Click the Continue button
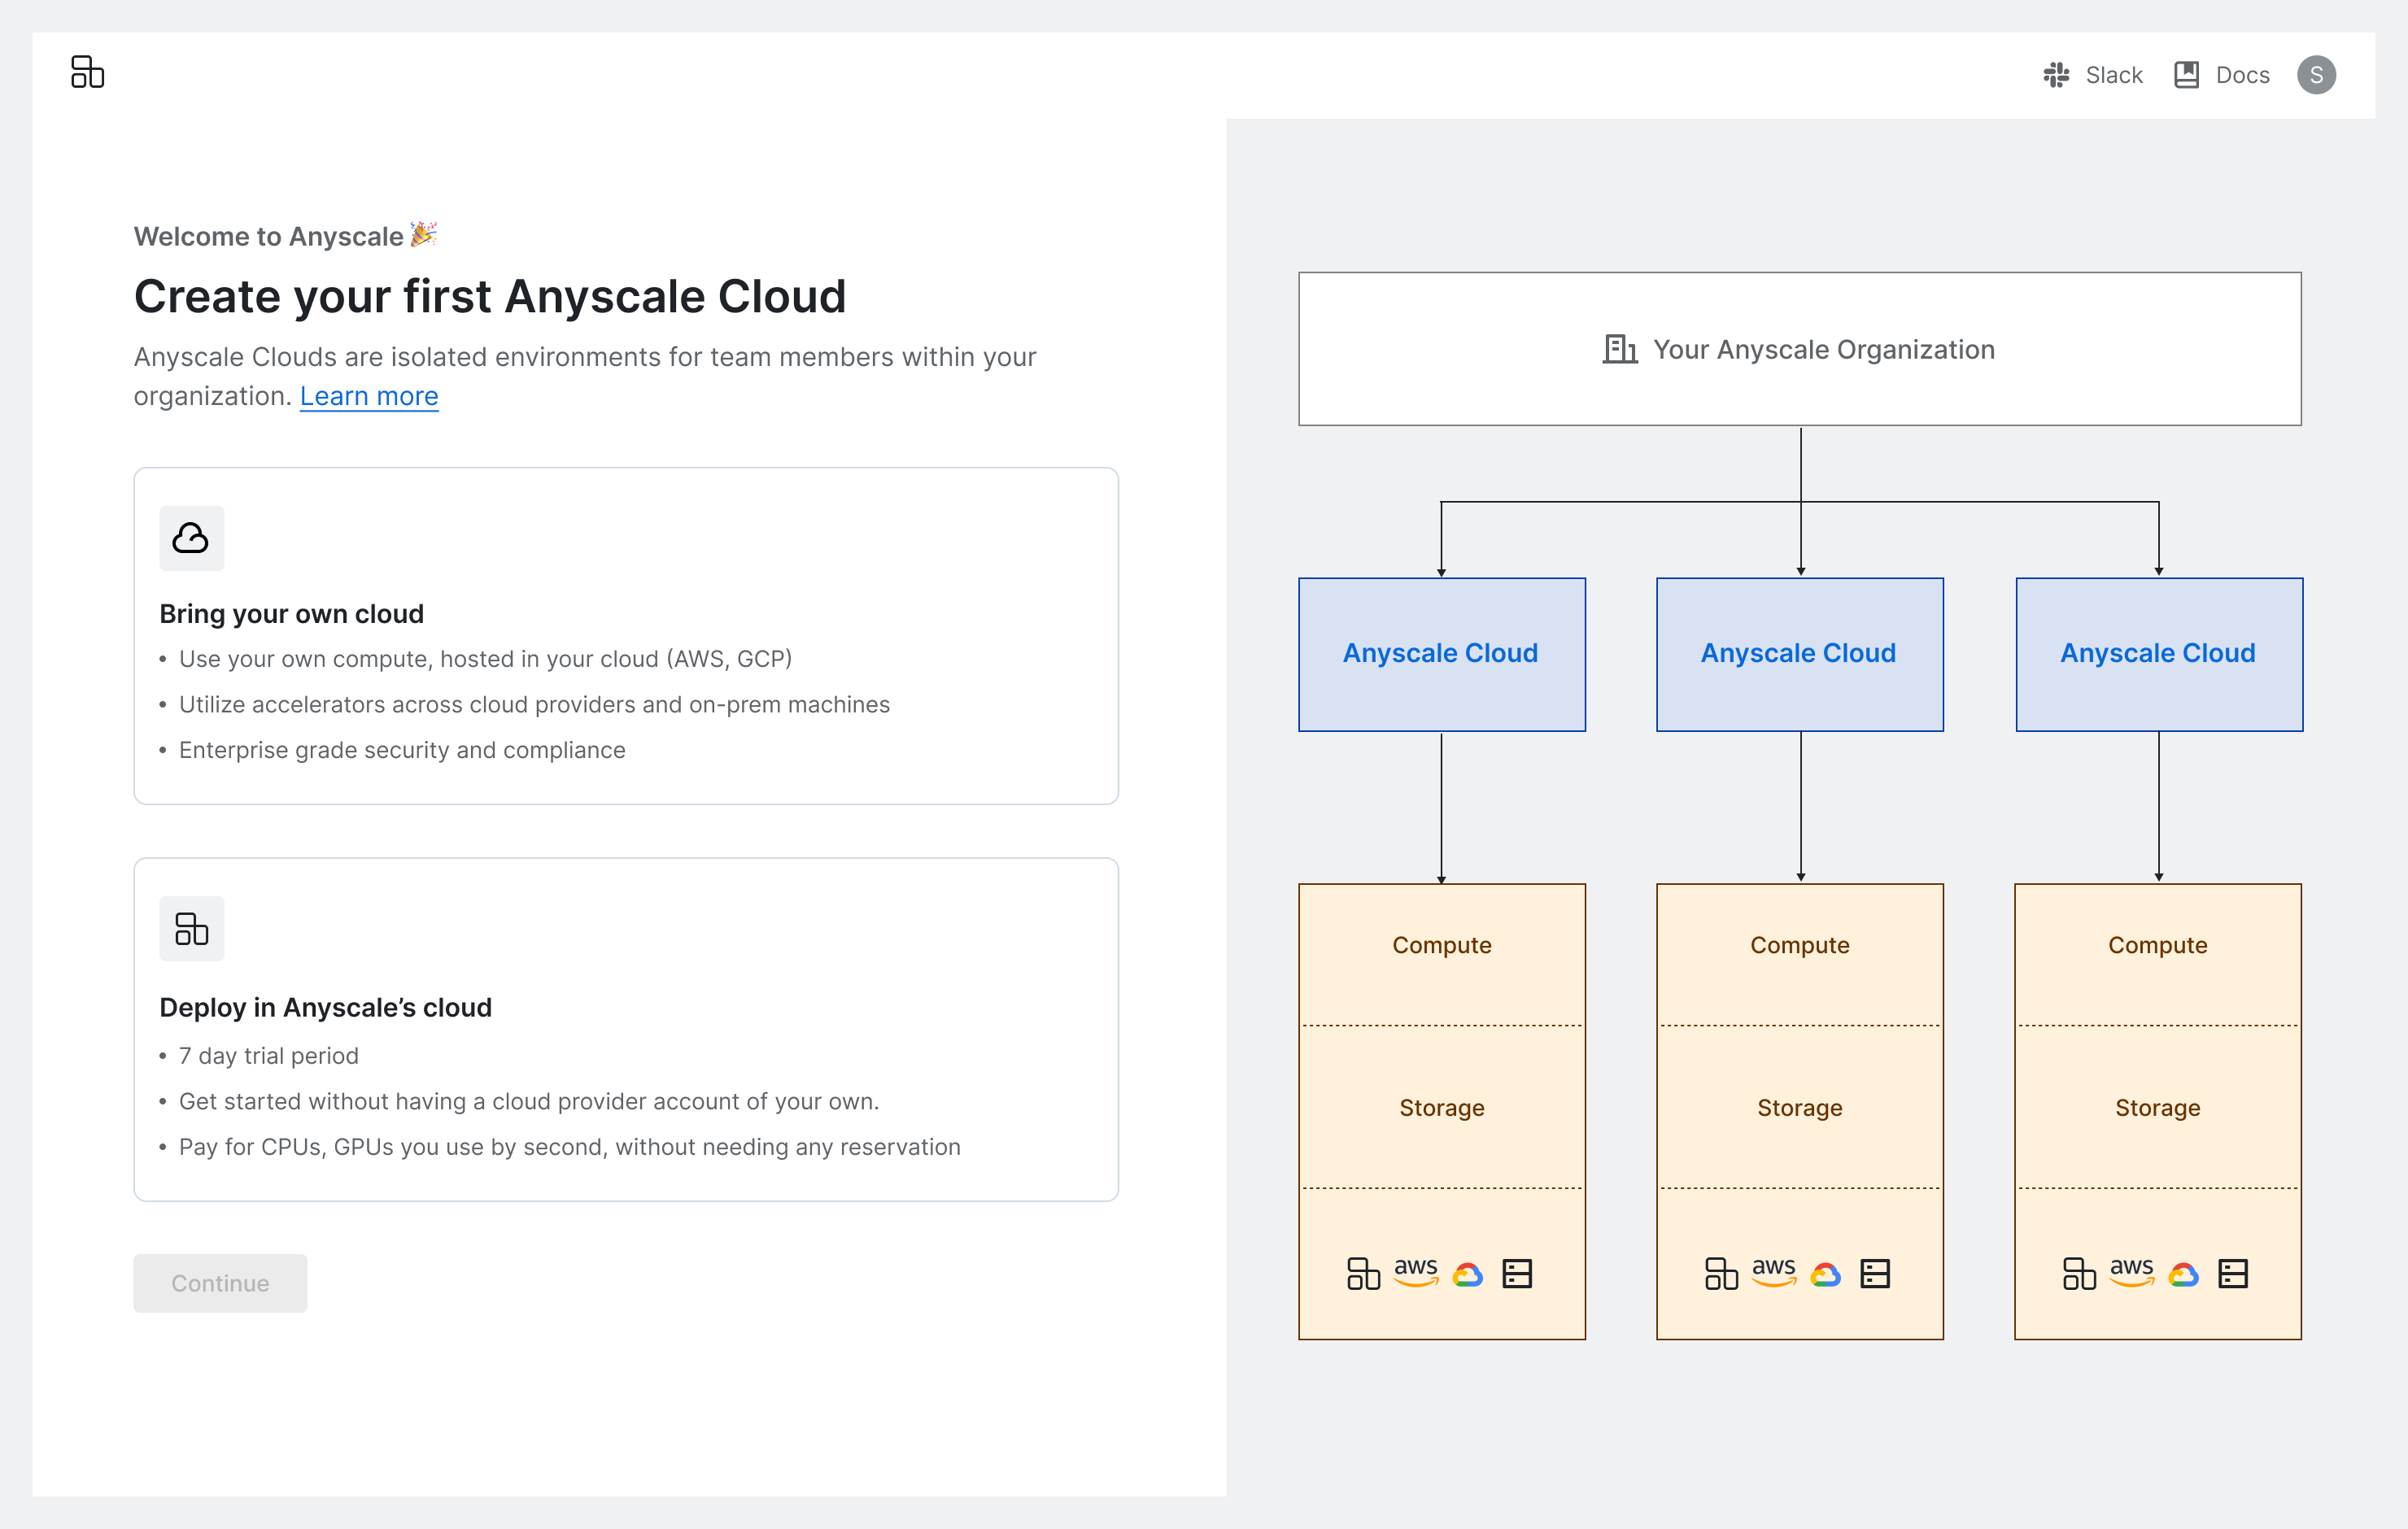This screenshot has width=2408, height=1529. 220,1283
